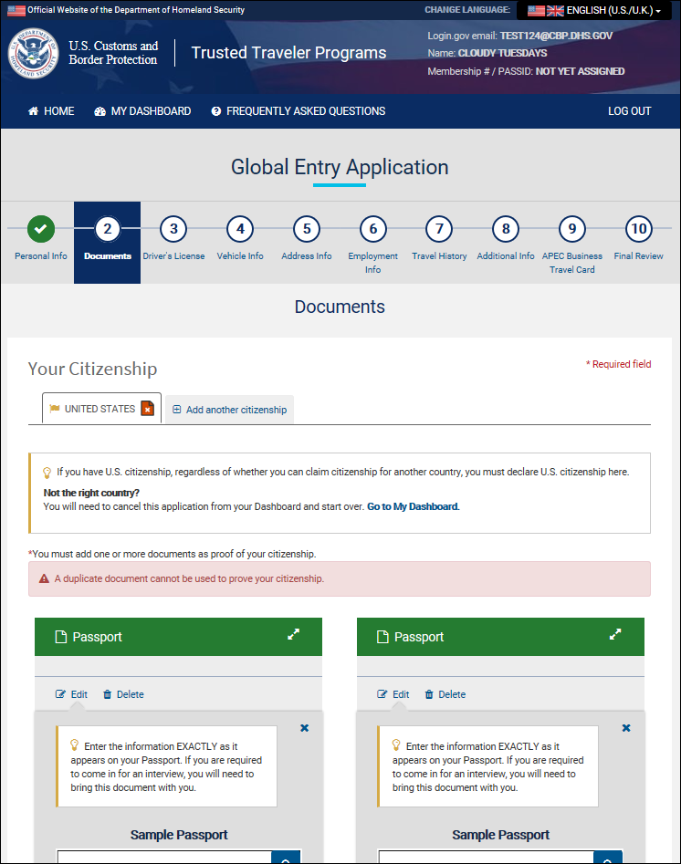
Task: Go to Home in navigation bar
Action: (51, 111)
